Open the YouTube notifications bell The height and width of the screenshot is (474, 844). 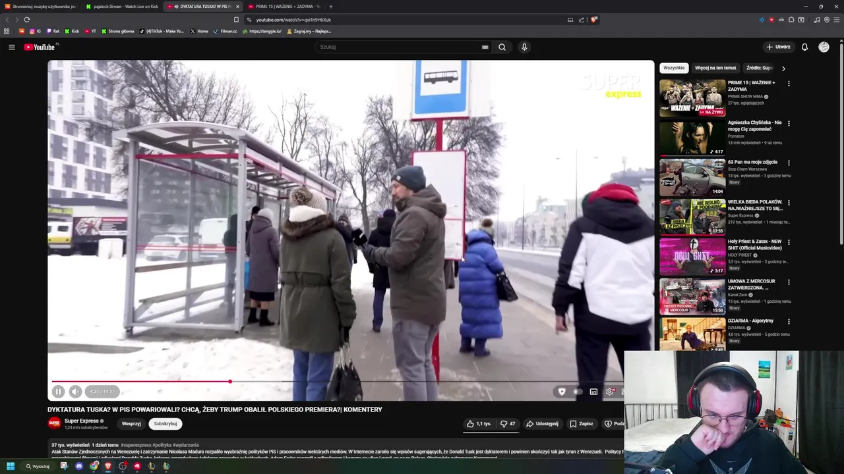(x=804, y=47)
